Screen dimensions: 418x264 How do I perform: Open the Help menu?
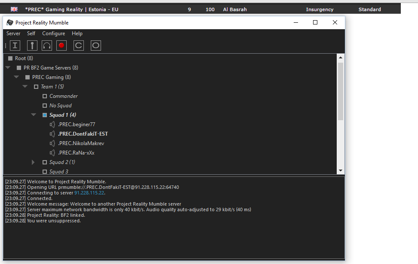[x=77, y=33]
